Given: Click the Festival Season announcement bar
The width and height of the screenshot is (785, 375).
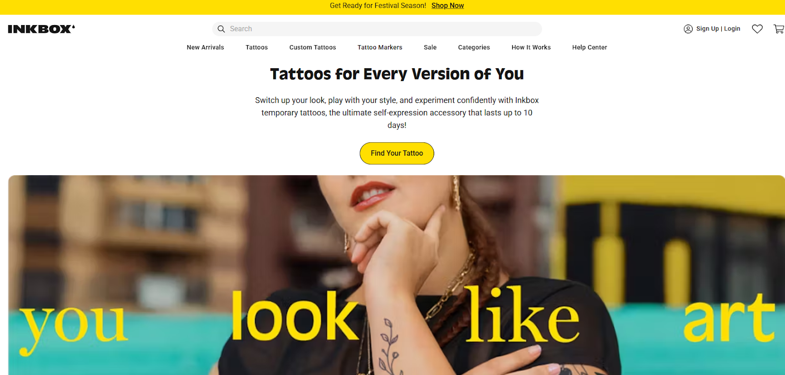Looking at the screenshot, I should [392, 7].
